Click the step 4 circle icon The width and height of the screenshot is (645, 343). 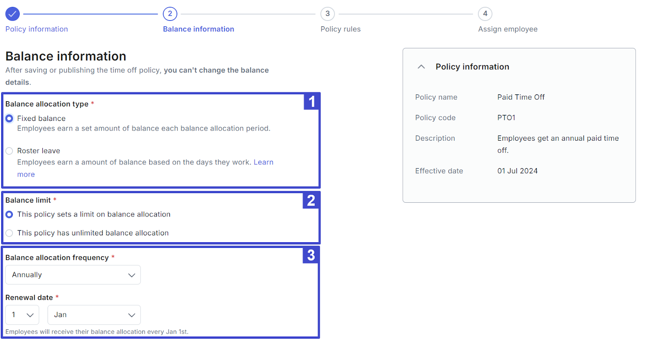tap(485, 14)
